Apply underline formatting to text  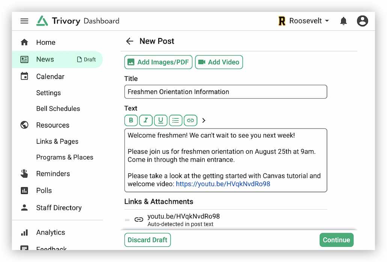click(161, 120)
